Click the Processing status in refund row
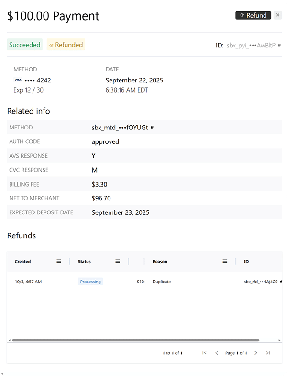This screenshot has height=376, width=287. pos(90,282)
